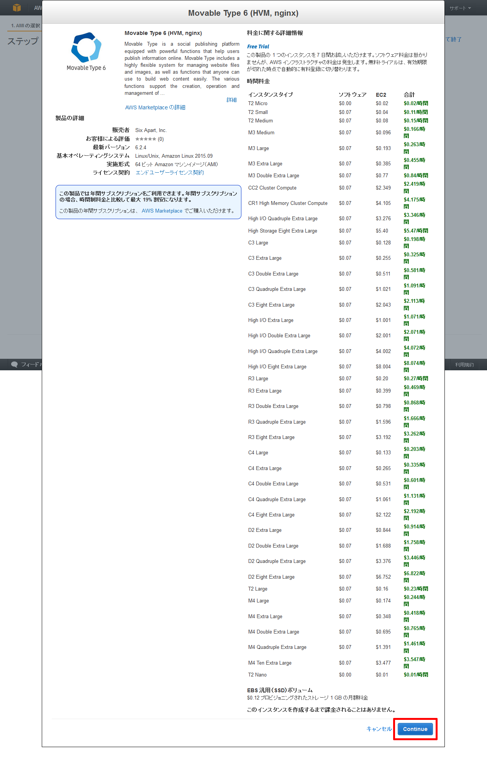Select the '1. AMI の選択' step tab

(x=25, y=26)
